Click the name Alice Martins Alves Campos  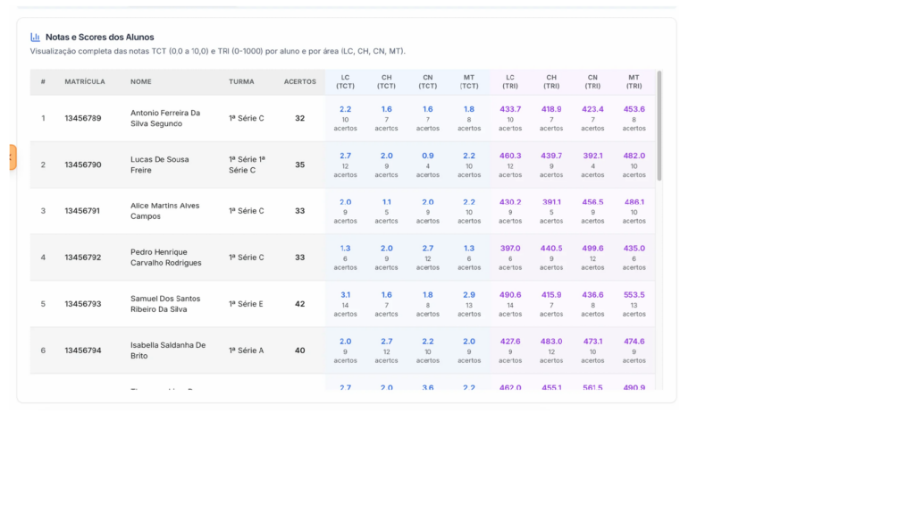tap(165, 211)
